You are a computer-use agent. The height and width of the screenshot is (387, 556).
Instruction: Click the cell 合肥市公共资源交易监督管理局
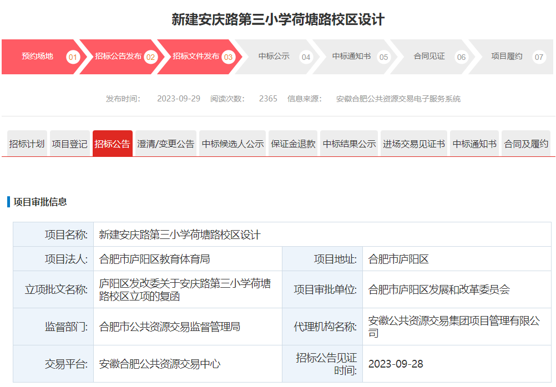[188, 327]
